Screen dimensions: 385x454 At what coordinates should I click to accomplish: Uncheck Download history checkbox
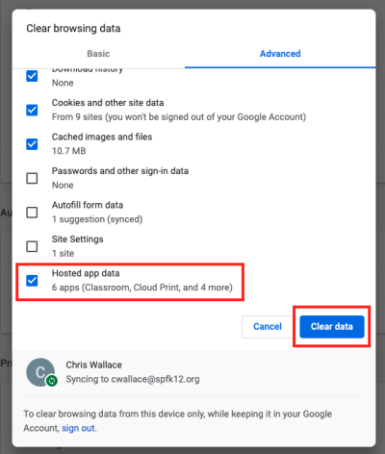click(32, 76)
